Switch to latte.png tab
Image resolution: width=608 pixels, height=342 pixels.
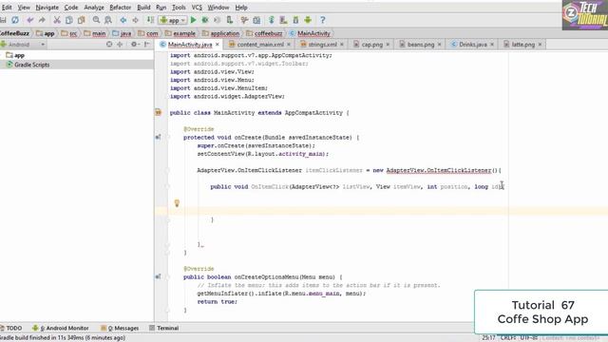pyautogui.click(x=522, y=45)
